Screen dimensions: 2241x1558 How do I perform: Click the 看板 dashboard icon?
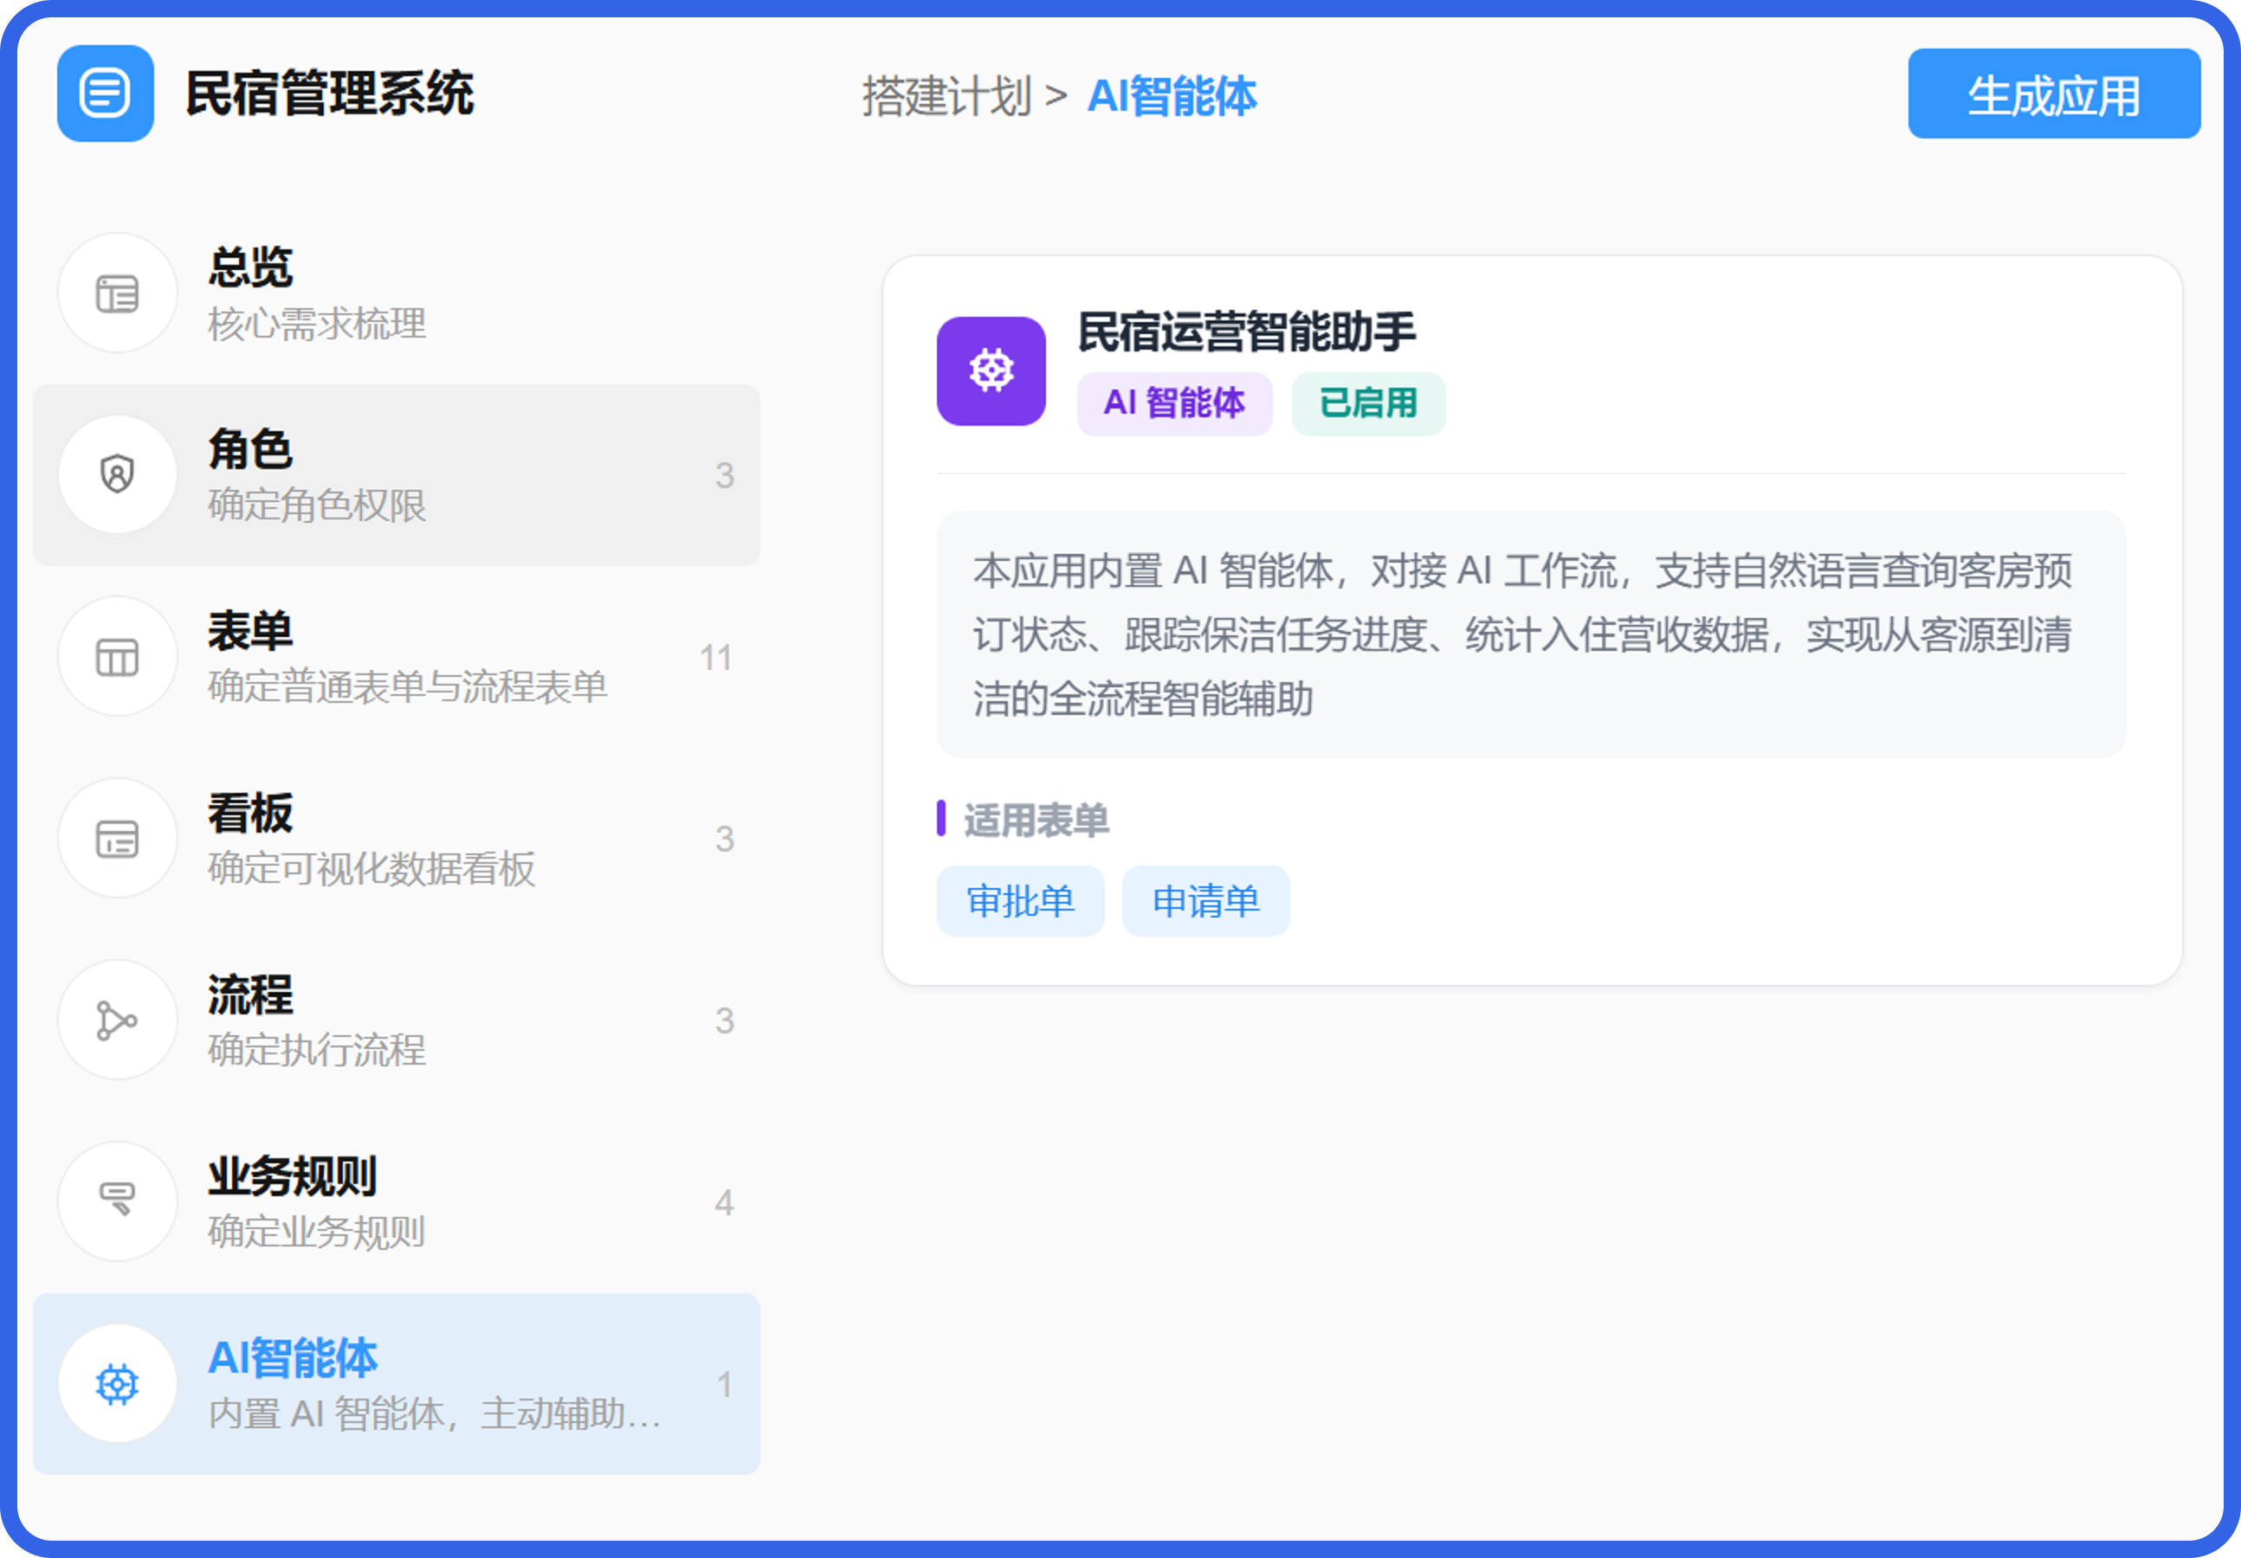tap(117, 838)
